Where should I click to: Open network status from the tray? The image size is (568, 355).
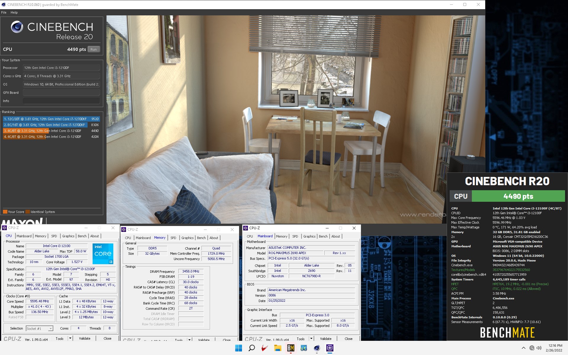tap(532, 348)
